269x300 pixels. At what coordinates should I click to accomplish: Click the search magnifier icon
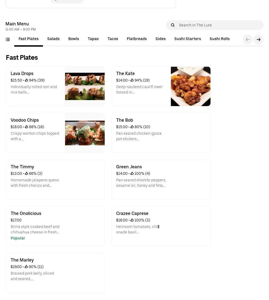[x=172, y=25]
